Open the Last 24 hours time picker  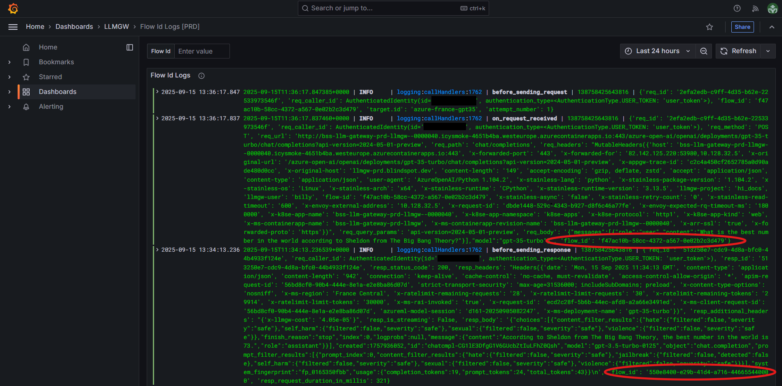[657, 51]
